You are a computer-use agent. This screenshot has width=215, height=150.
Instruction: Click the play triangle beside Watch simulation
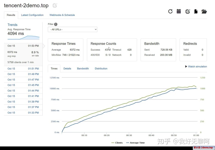tap(186, 67)
